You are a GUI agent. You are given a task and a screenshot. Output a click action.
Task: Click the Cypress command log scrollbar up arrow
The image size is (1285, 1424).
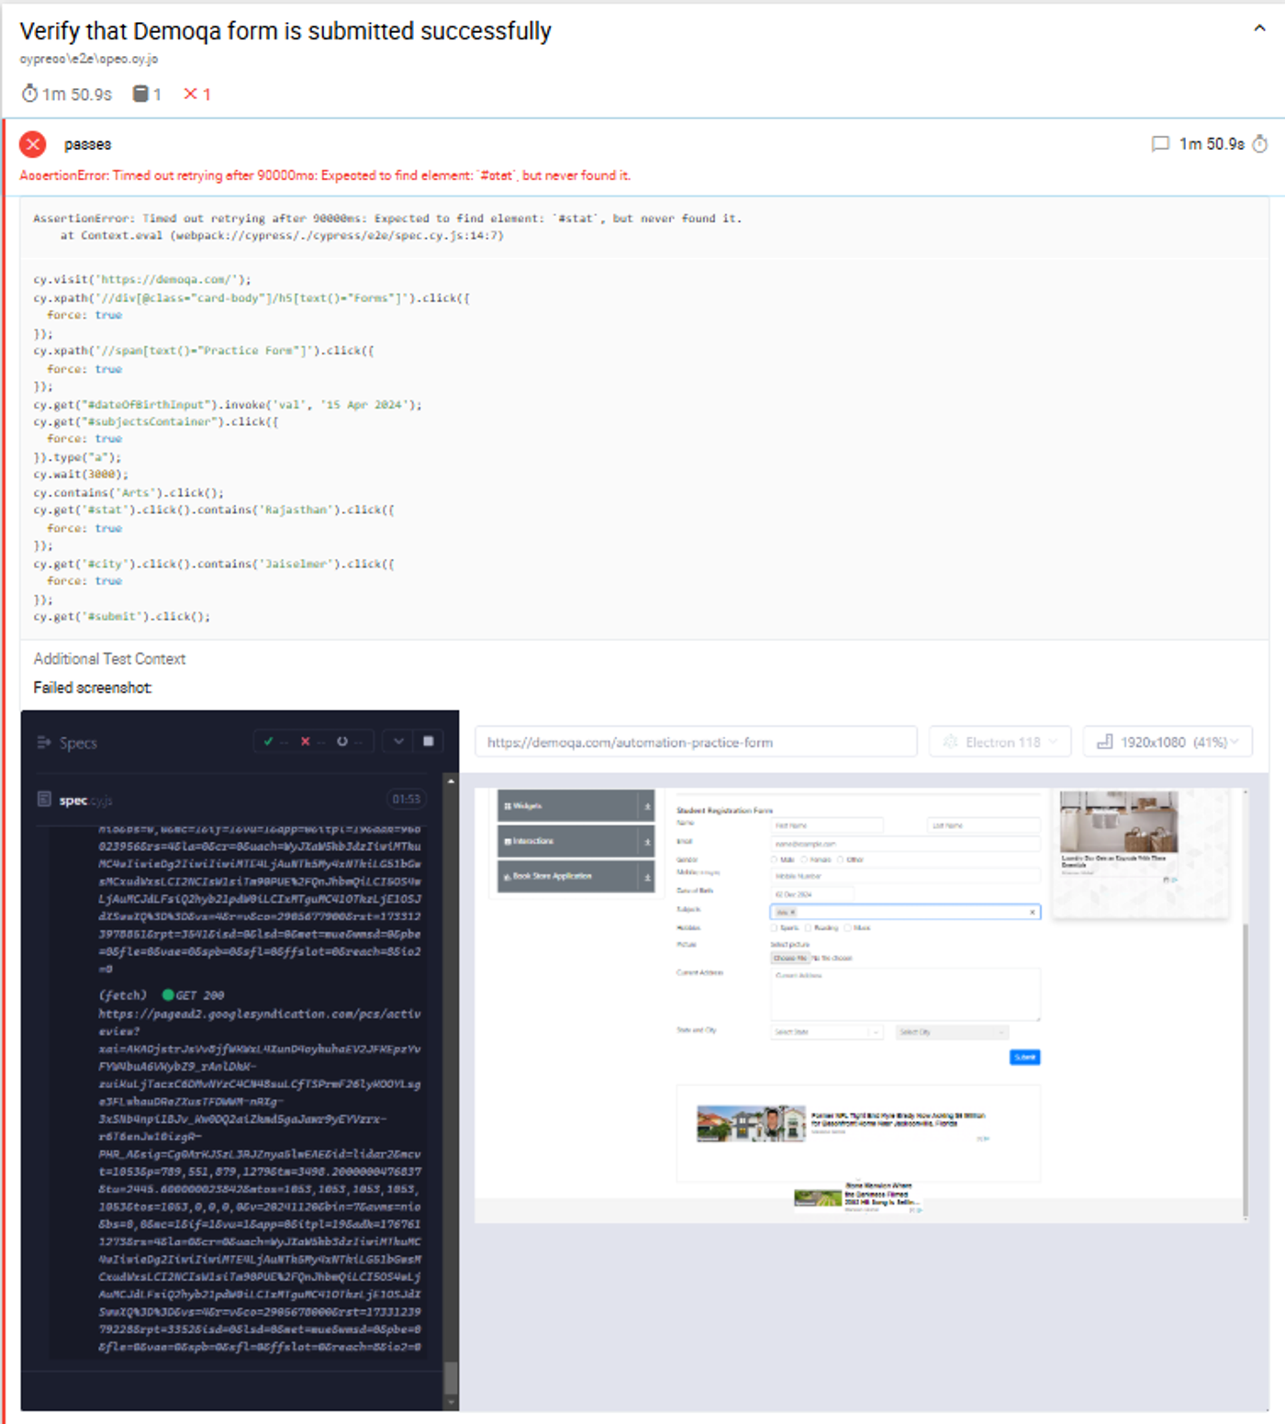point(451,781)
